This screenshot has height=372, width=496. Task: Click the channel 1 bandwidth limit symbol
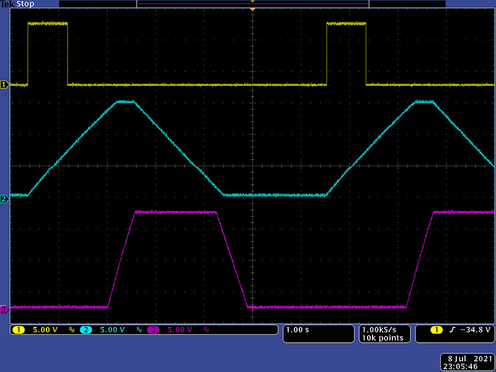71,330
